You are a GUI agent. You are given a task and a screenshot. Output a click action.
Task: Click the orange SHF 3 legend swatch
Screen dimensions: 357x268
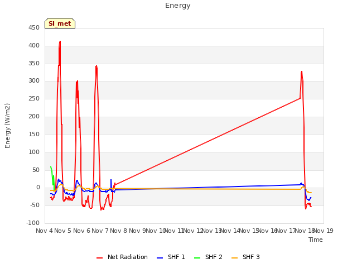(x=234, y=258)
